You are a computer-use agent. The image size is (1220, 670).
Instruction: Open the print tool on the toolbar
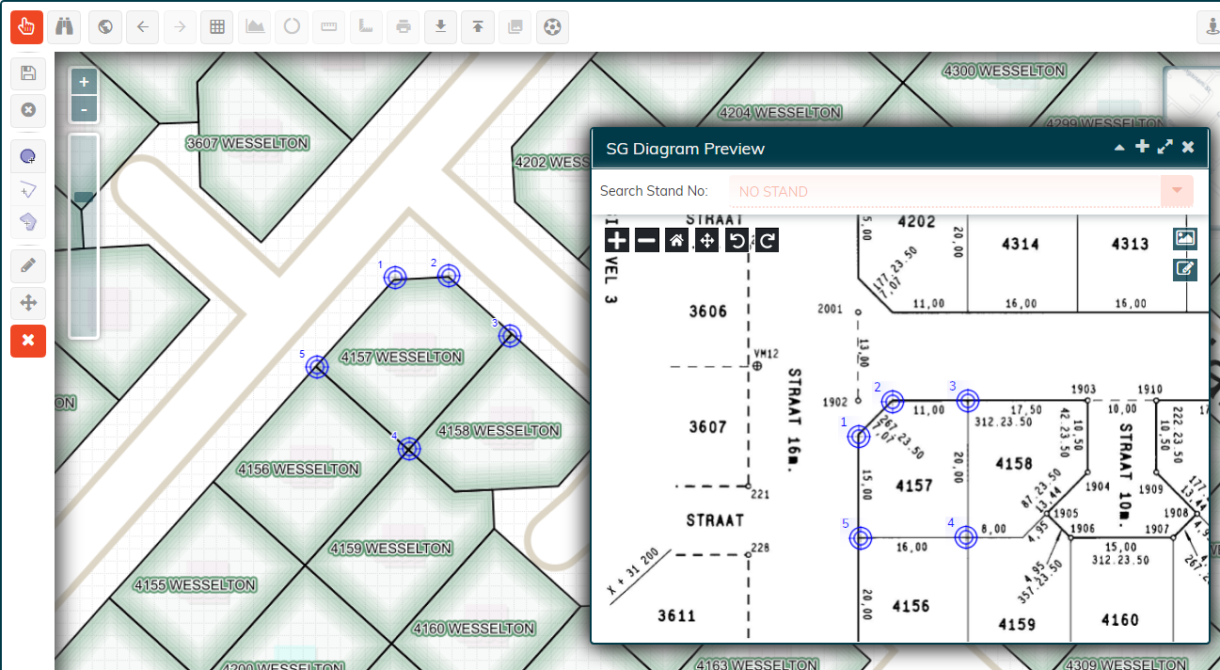pyautogui.click(x=403, y=27)
